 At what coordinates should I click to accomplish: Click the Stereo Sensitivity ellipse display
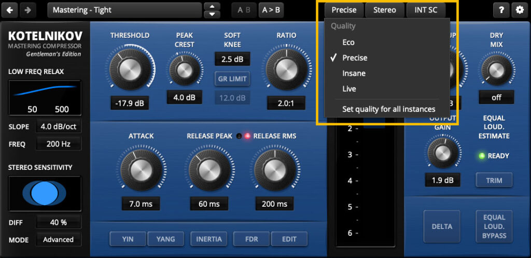click(45, 193)
